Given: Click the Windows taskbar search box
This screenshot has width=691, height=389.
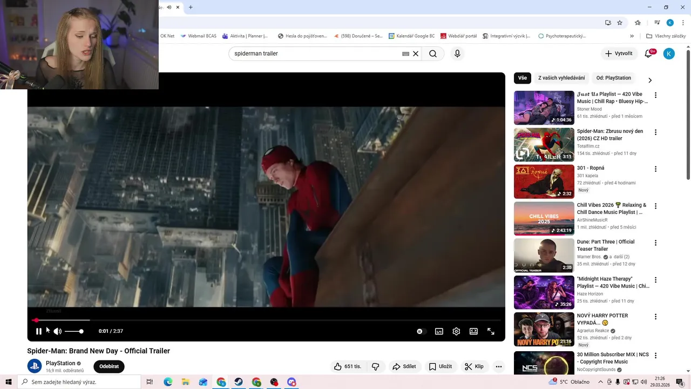Looking at the screenshot, I should click(x=79, y=382).
